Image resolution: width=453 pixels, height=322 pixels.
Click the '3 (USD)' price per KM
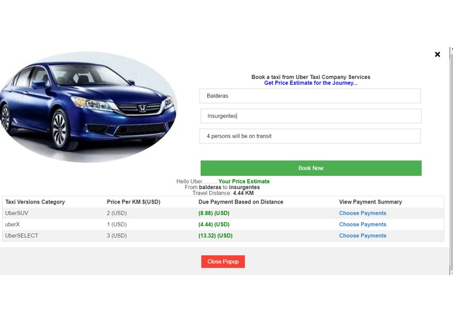[x=117, y=236]
